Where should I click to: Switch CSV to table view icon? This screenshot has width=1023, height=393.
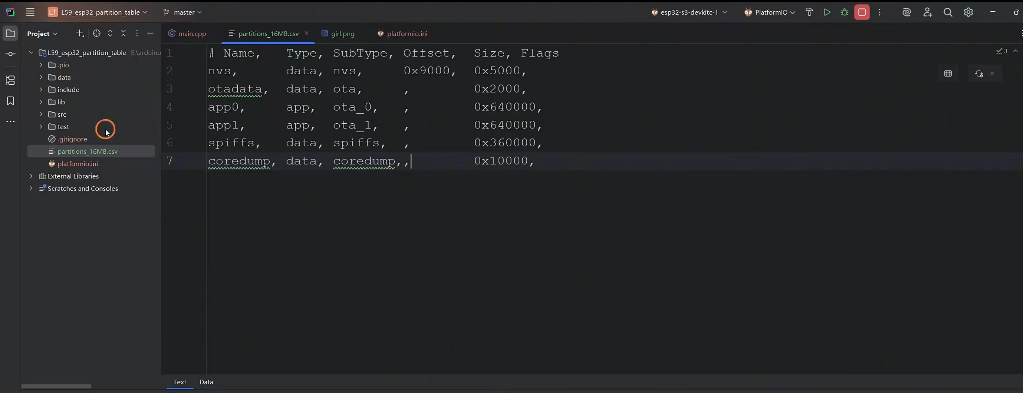[948, 74]
